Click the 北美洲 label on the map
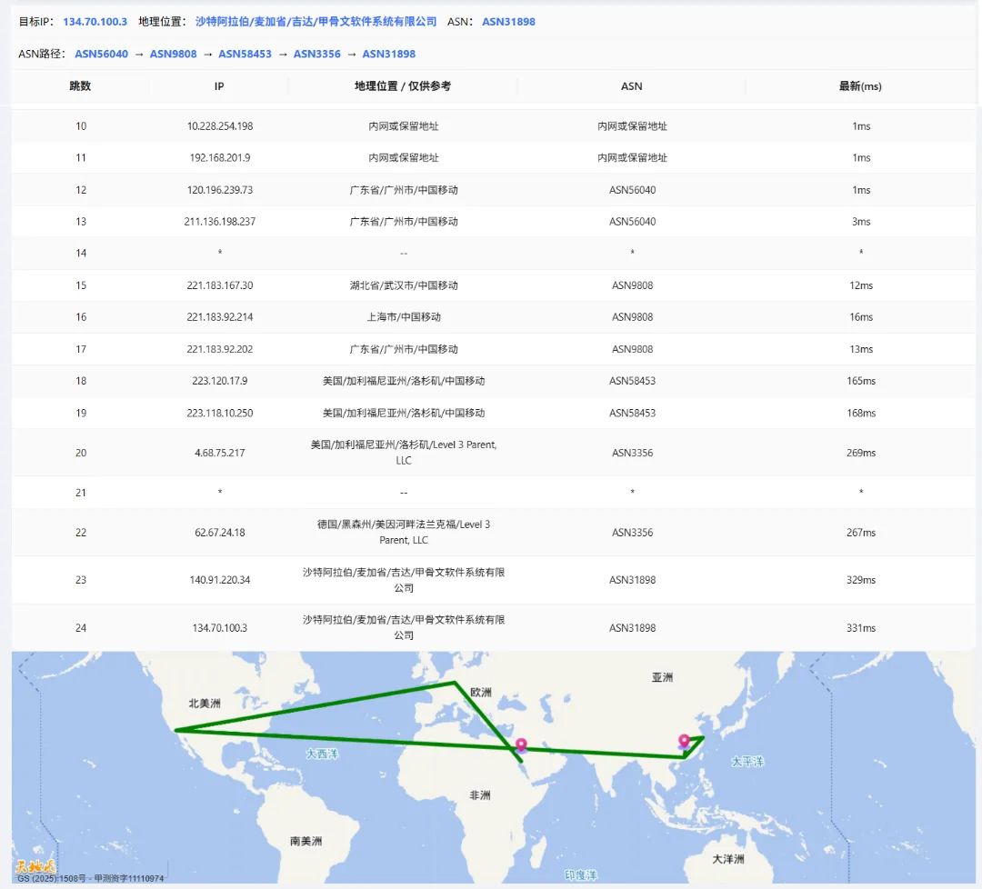The width and height of the screenshot is (982, 889). tap(205, 703)
